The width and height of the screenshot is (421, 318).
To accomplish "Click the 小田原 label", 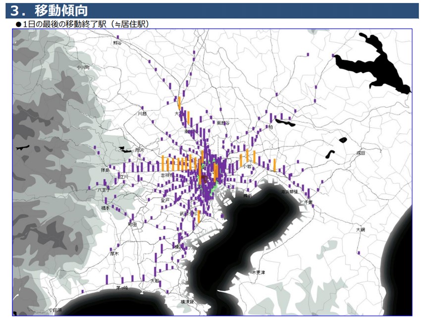I will (55, 310).
